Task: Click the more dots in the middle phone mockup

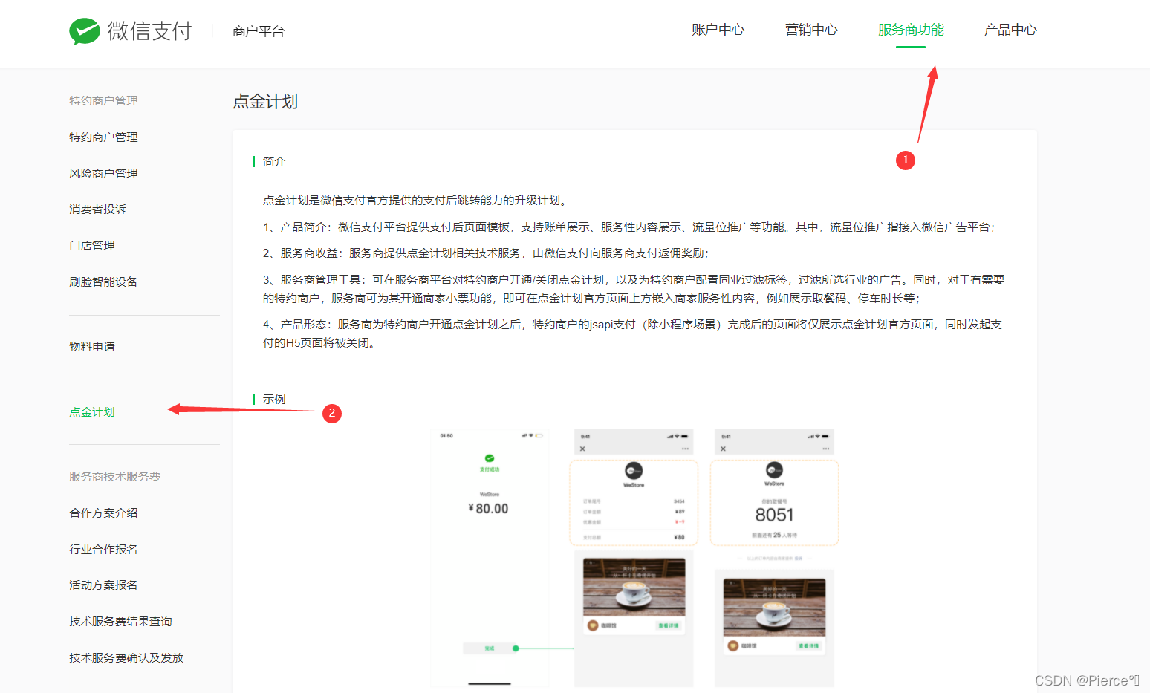Action: (x=685, y=449)
